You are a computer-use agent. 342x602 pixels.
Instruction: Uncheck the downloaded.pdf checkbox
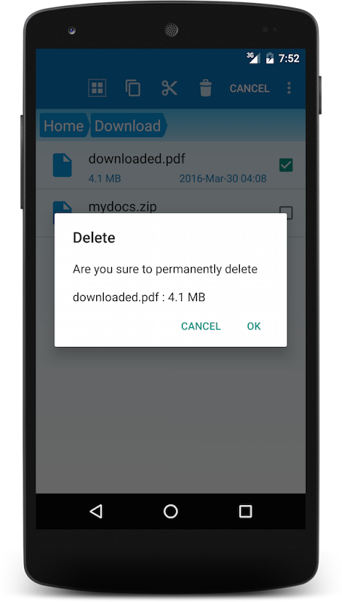pos(286,165)
